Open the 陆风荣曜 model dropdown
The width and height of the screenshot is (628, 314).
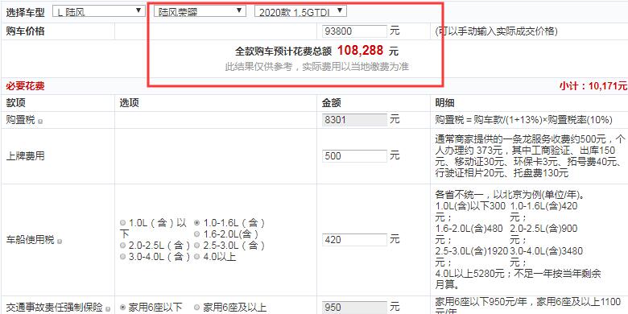coord(200,11)
